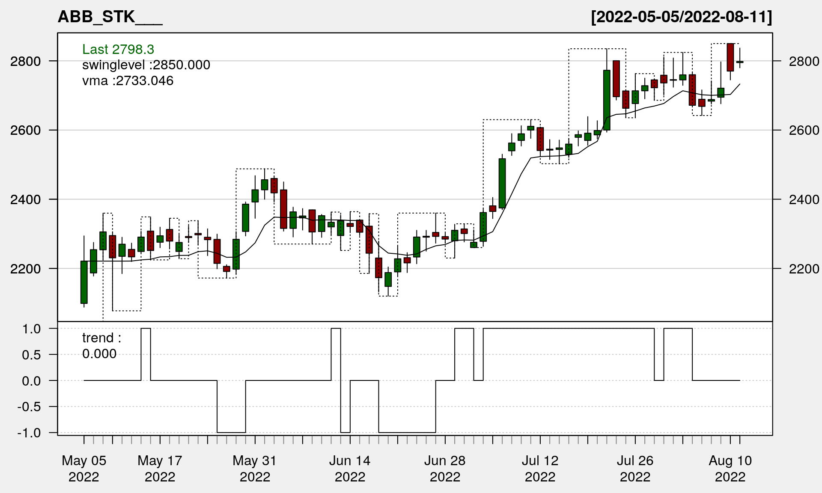
Task: Click the left 2400 price axis label
Action: 26,199
